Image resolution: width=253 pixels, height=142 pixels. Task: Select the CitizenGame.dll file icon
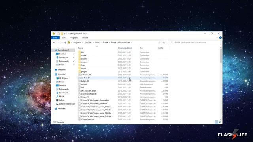click(x=79, y=120)
